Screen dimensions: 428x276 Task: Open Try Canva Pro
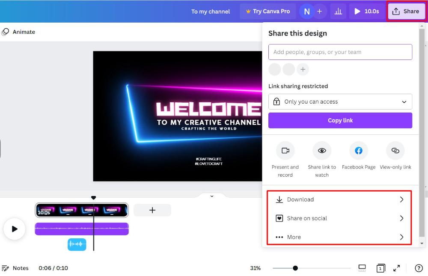click(x=268, y=11)
